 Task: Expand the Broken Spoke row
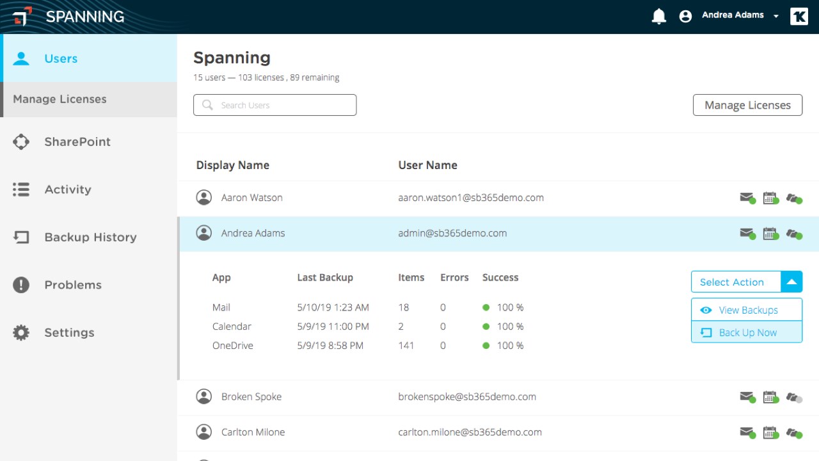pyautogui.click(x=498, y=397)
